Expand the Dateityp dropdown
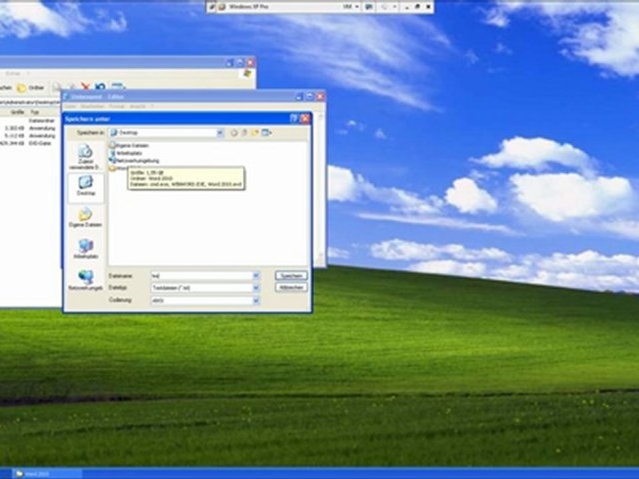Screen dimensions: 639x479 [256, 288]
